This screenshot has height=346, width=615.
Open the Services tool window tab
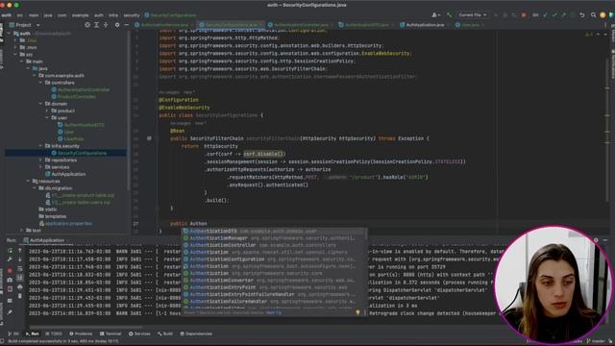139,334
